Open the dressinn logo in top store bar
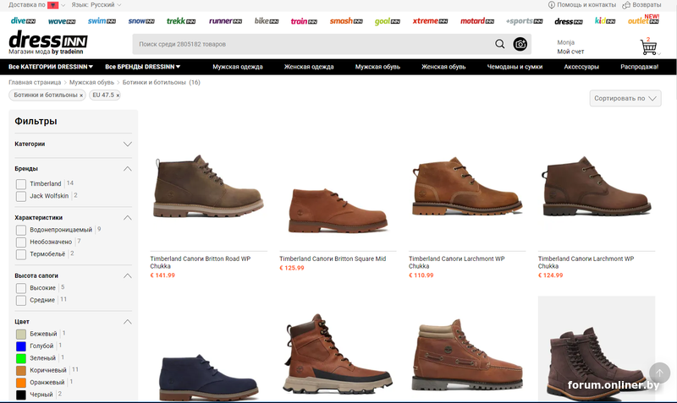 point(569,22)
